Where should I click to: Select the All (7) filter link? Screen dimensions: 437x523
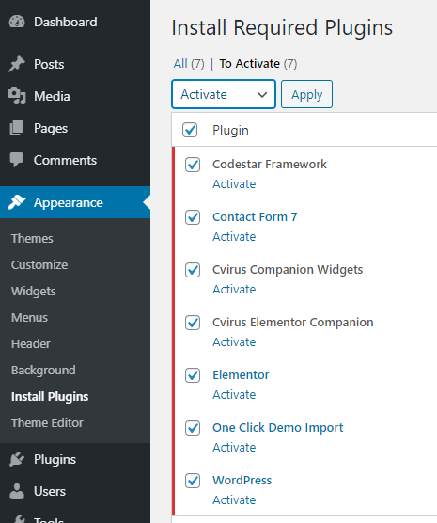coord(189,63)
